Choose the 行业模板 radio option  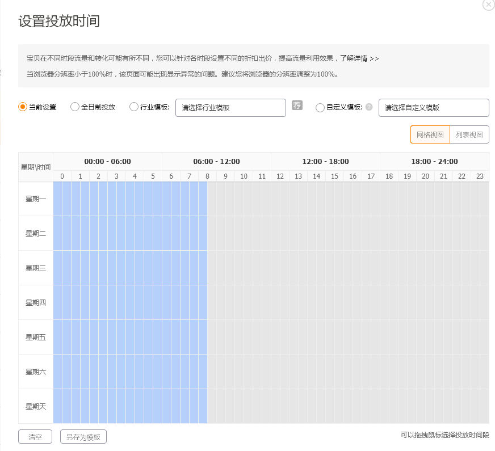(x=134, y=107)
